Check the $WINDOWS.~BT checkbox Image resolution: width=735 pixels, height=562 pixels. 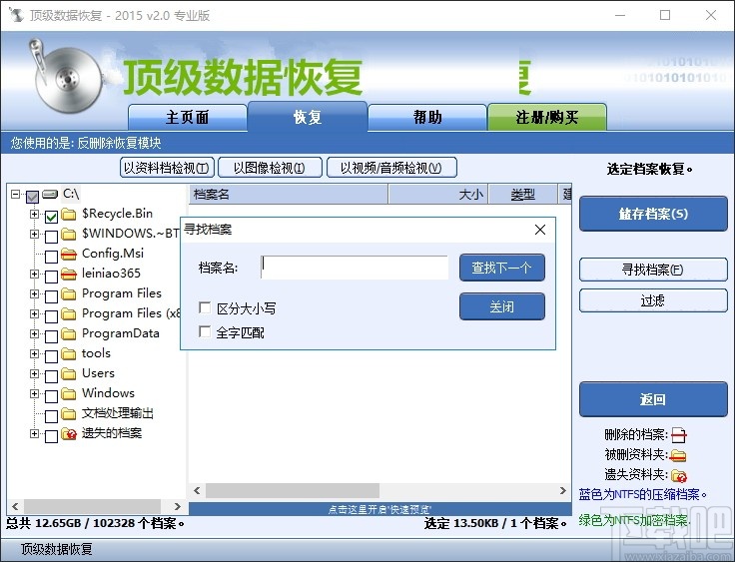tap(51, 237)
